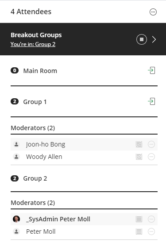166x247 pixels.
Task: Open the Attendees panel options menu
Action: point(153,12)
